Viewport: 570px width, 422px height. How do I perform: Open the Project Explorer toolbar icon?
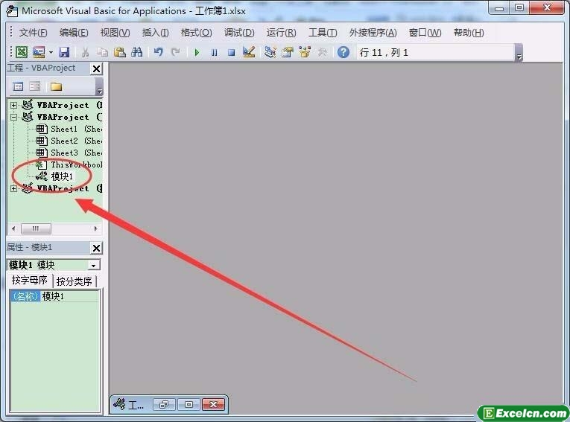(270, 52)
